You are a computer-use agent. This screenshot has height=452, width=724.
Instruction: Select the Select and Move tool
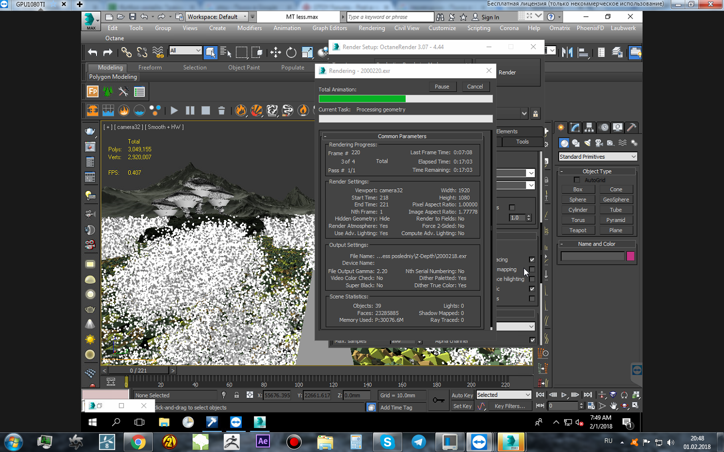pyautogui.click(x=276, y=52)
